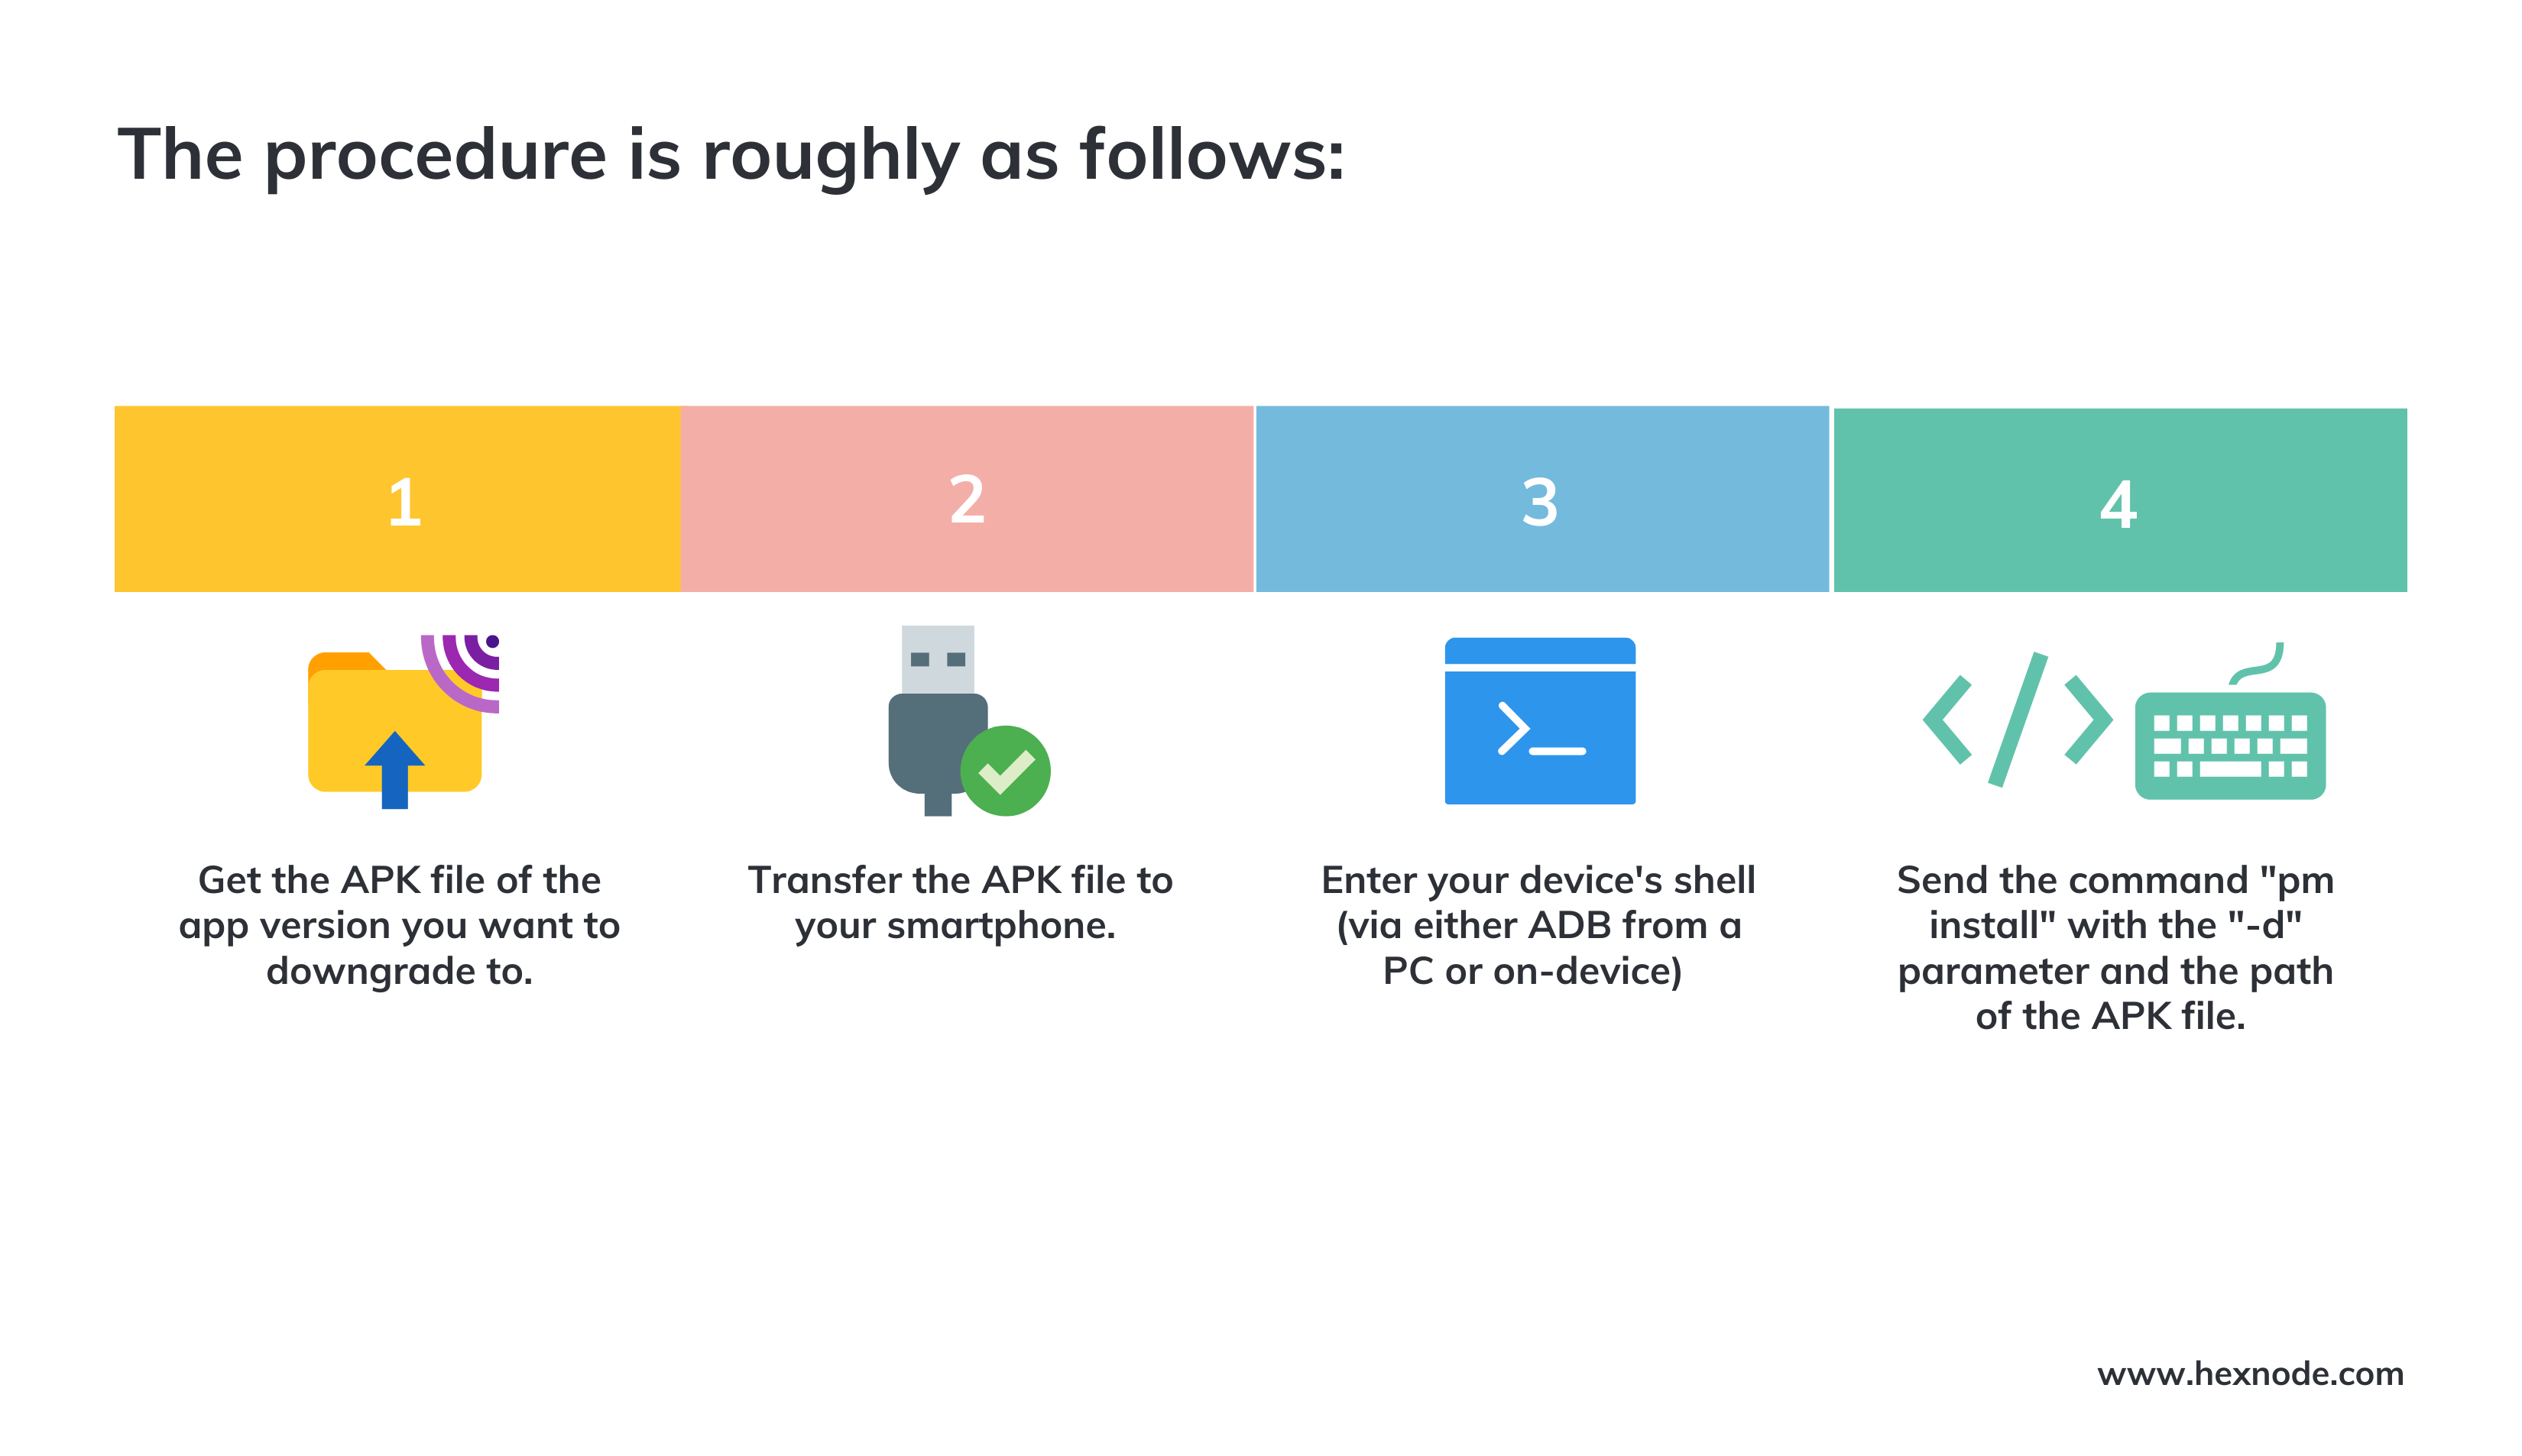Select the pink step 2 block
Screen dimensions: 2522x1456
(x=966, y=498)
